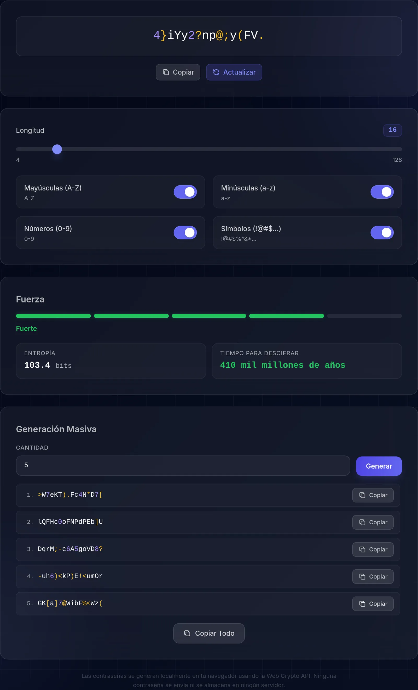Switch off Símbolos characters toggle
The height and width of the screenshot is (690, 418).
(382, 232)
